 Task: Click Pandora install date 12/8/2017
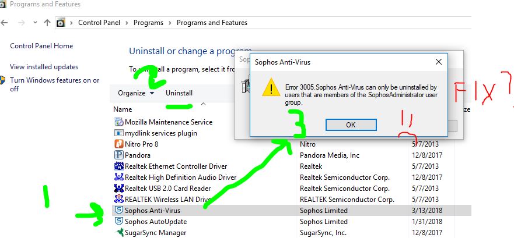(x=427, y=155)
